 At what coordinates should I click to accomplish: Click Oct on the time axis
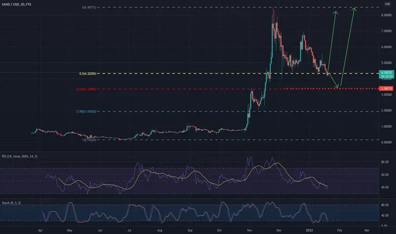click(219, 230)
